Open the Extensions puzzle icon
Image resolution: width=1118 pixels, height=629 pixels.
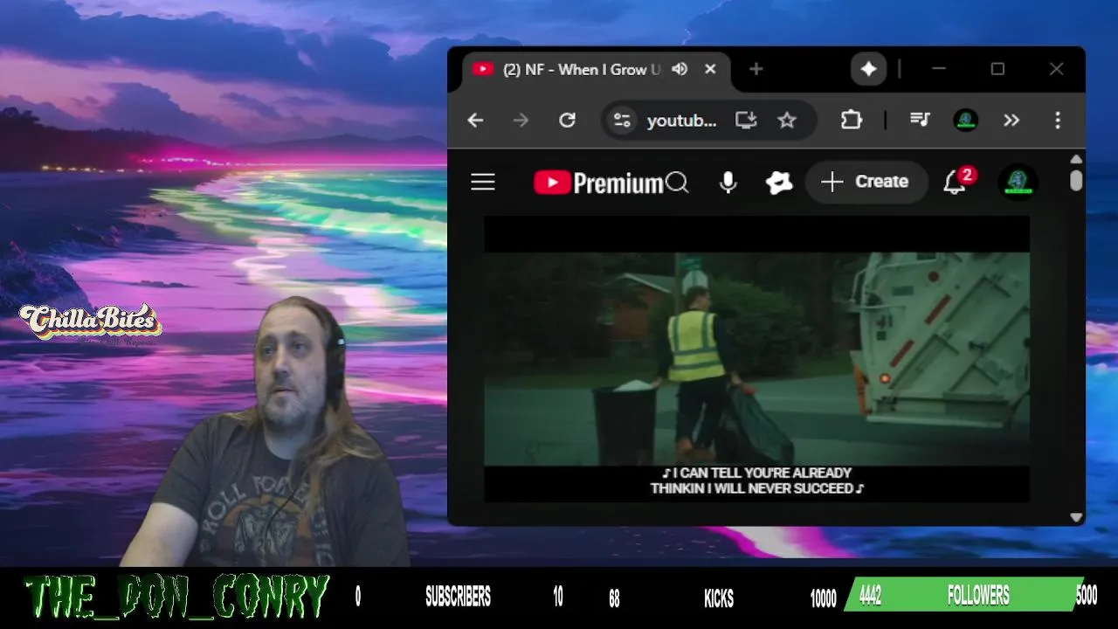click(851, 121)
